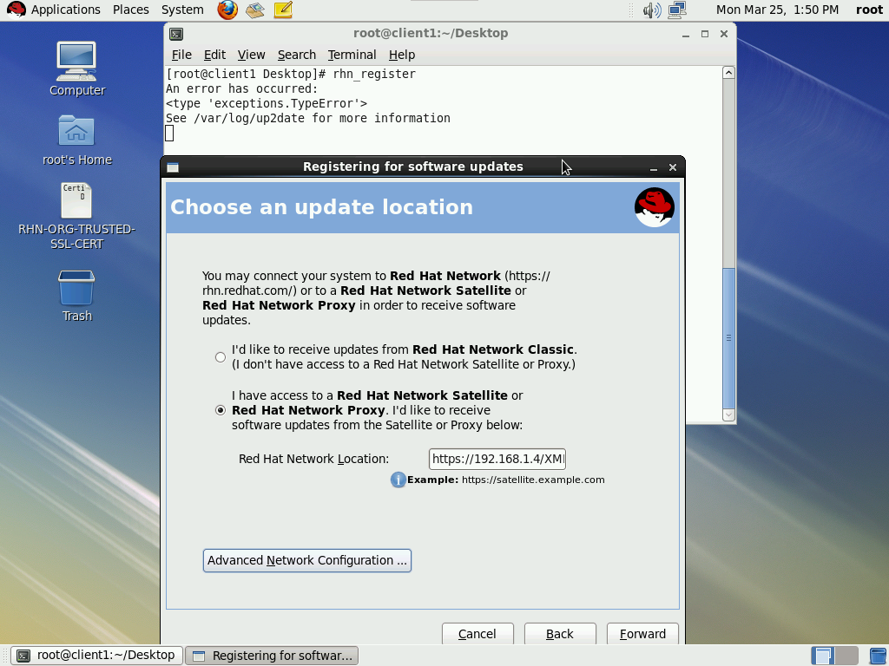The height and width of the screenshot is (666, 889).
Task: Switch to the root@client1 terminal taskbar button
Action: pyautogui.click(x=97, y=656)
